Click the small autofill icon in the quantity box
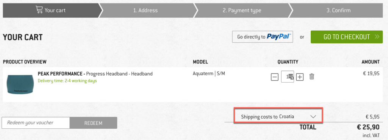The image size is (388, 140). tap(291, 76)
